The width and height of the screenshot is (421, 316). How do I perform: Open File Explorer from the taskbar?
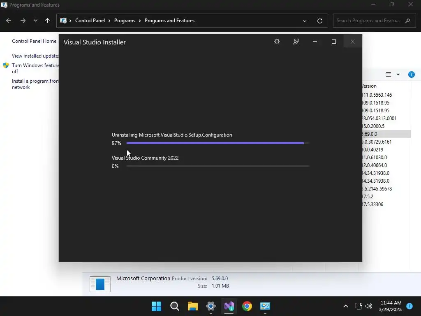[x=193, y=306]
